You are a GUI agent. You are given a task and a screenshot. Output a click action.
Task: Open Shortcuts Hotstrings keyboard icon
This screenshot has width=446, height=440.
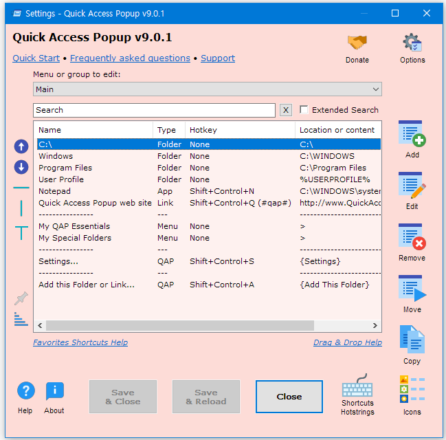pos(357,385)
